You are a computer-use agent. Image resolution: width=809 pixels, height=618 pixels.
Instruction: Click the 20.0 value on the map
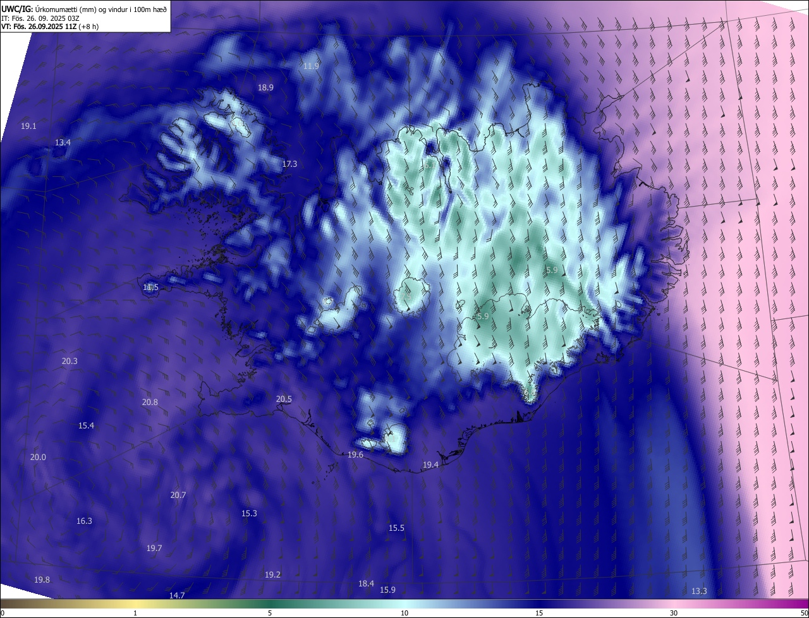coord(38,457)
